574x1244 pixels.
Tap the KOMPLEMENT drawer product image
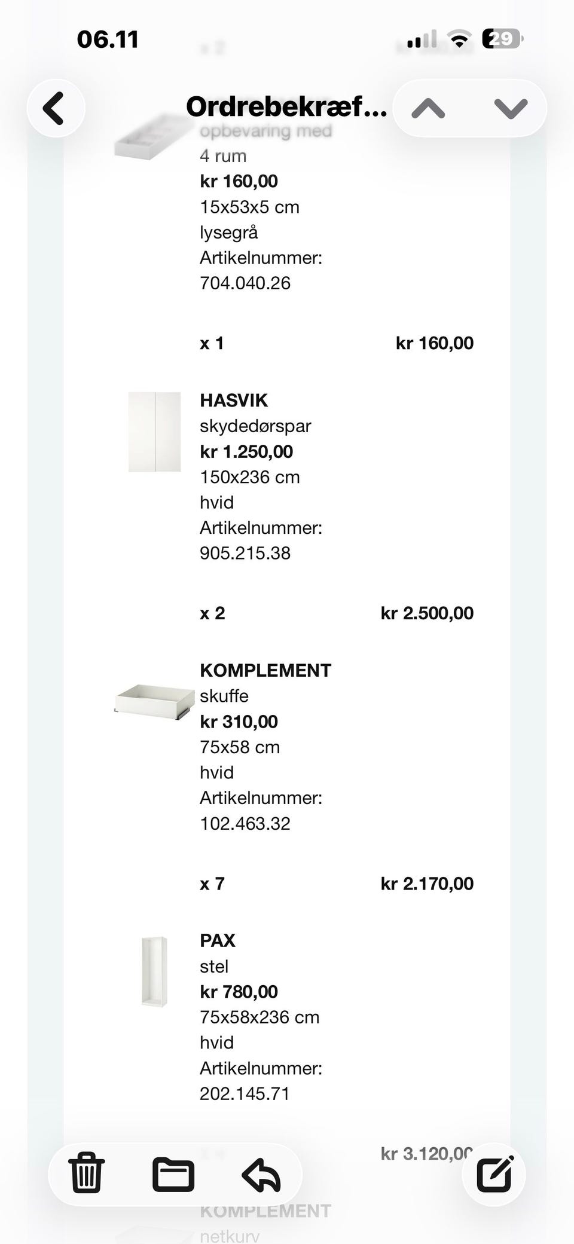(154, 701)
